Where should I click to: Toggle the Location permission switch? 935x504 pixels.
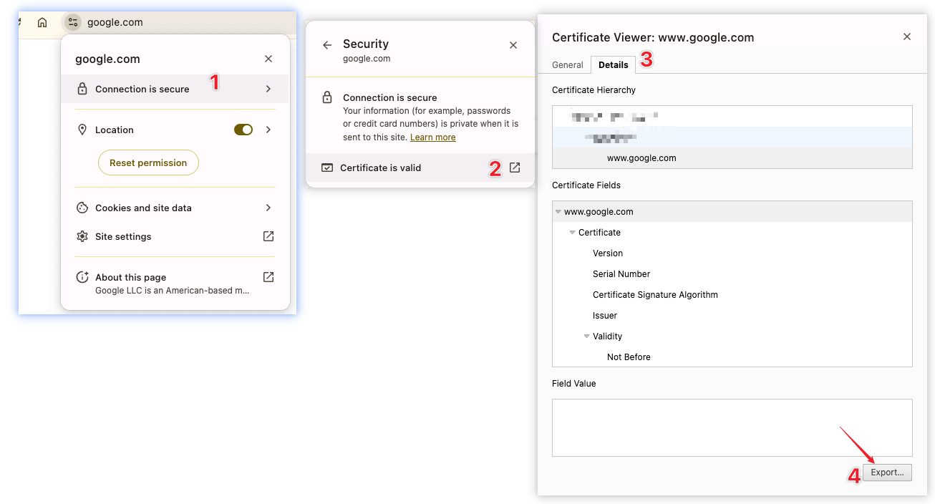[243, 130]
